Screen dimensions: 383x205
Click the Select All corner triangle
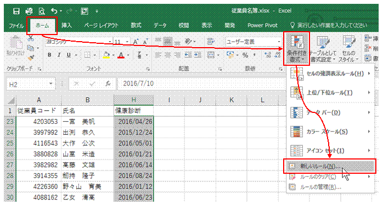pos(10,100)
